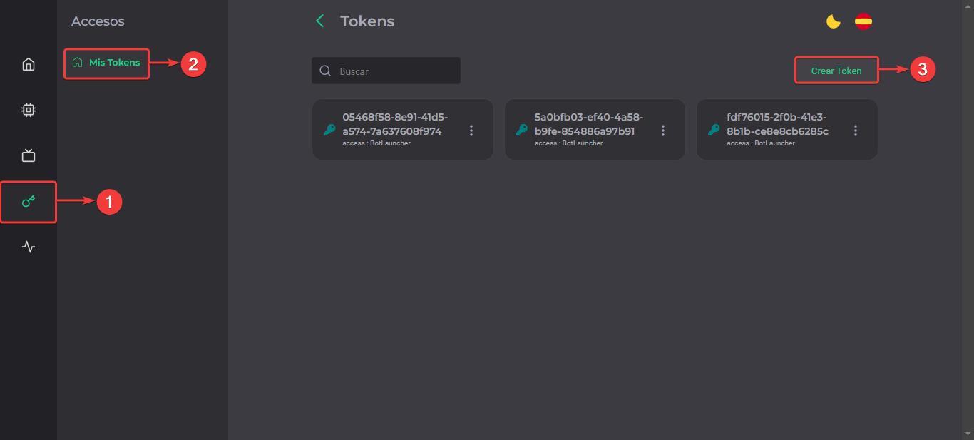
Task: Select token text 5a0bfb03-ef40-4a58-b9fe-854886a97b91
Action: tap(589, 124)
